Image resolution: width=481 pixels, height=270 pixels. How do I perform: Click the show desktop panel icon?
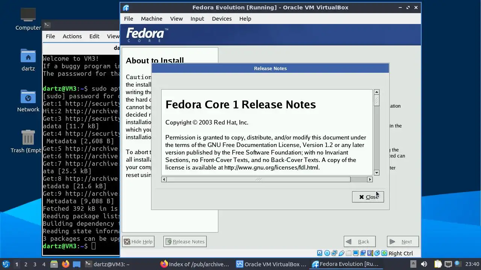tap(77, 264)
